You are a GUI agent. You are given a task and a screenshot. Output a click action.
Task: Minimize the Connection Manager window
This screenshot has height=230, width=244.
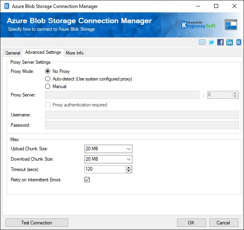(198, 6)
